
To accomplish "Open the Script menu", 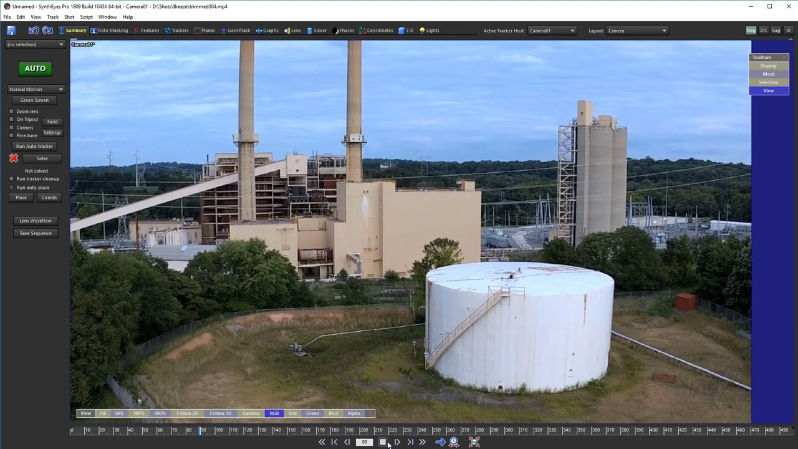I will click(x=86, y=17).
